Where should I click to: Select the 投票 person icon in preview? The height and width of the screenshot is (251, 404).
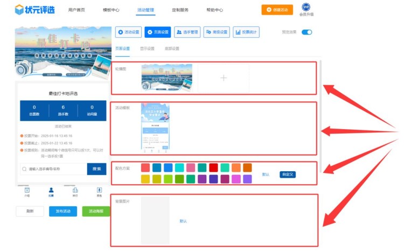click(x=51, y=191)
